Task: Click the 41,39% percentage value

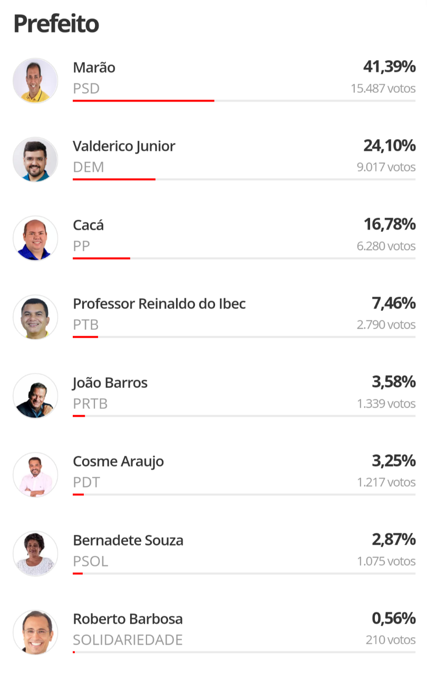Action: pyautogui.click(x=389, y=66)
